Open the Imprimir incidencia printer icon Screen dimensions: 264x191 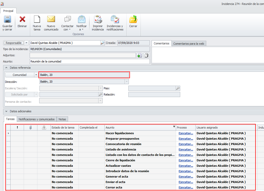98,20
